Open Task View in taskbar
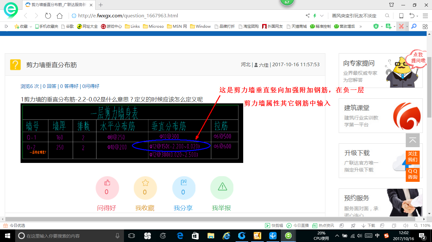Viewport: 432px width, 242px height. [x=132, y=236]
